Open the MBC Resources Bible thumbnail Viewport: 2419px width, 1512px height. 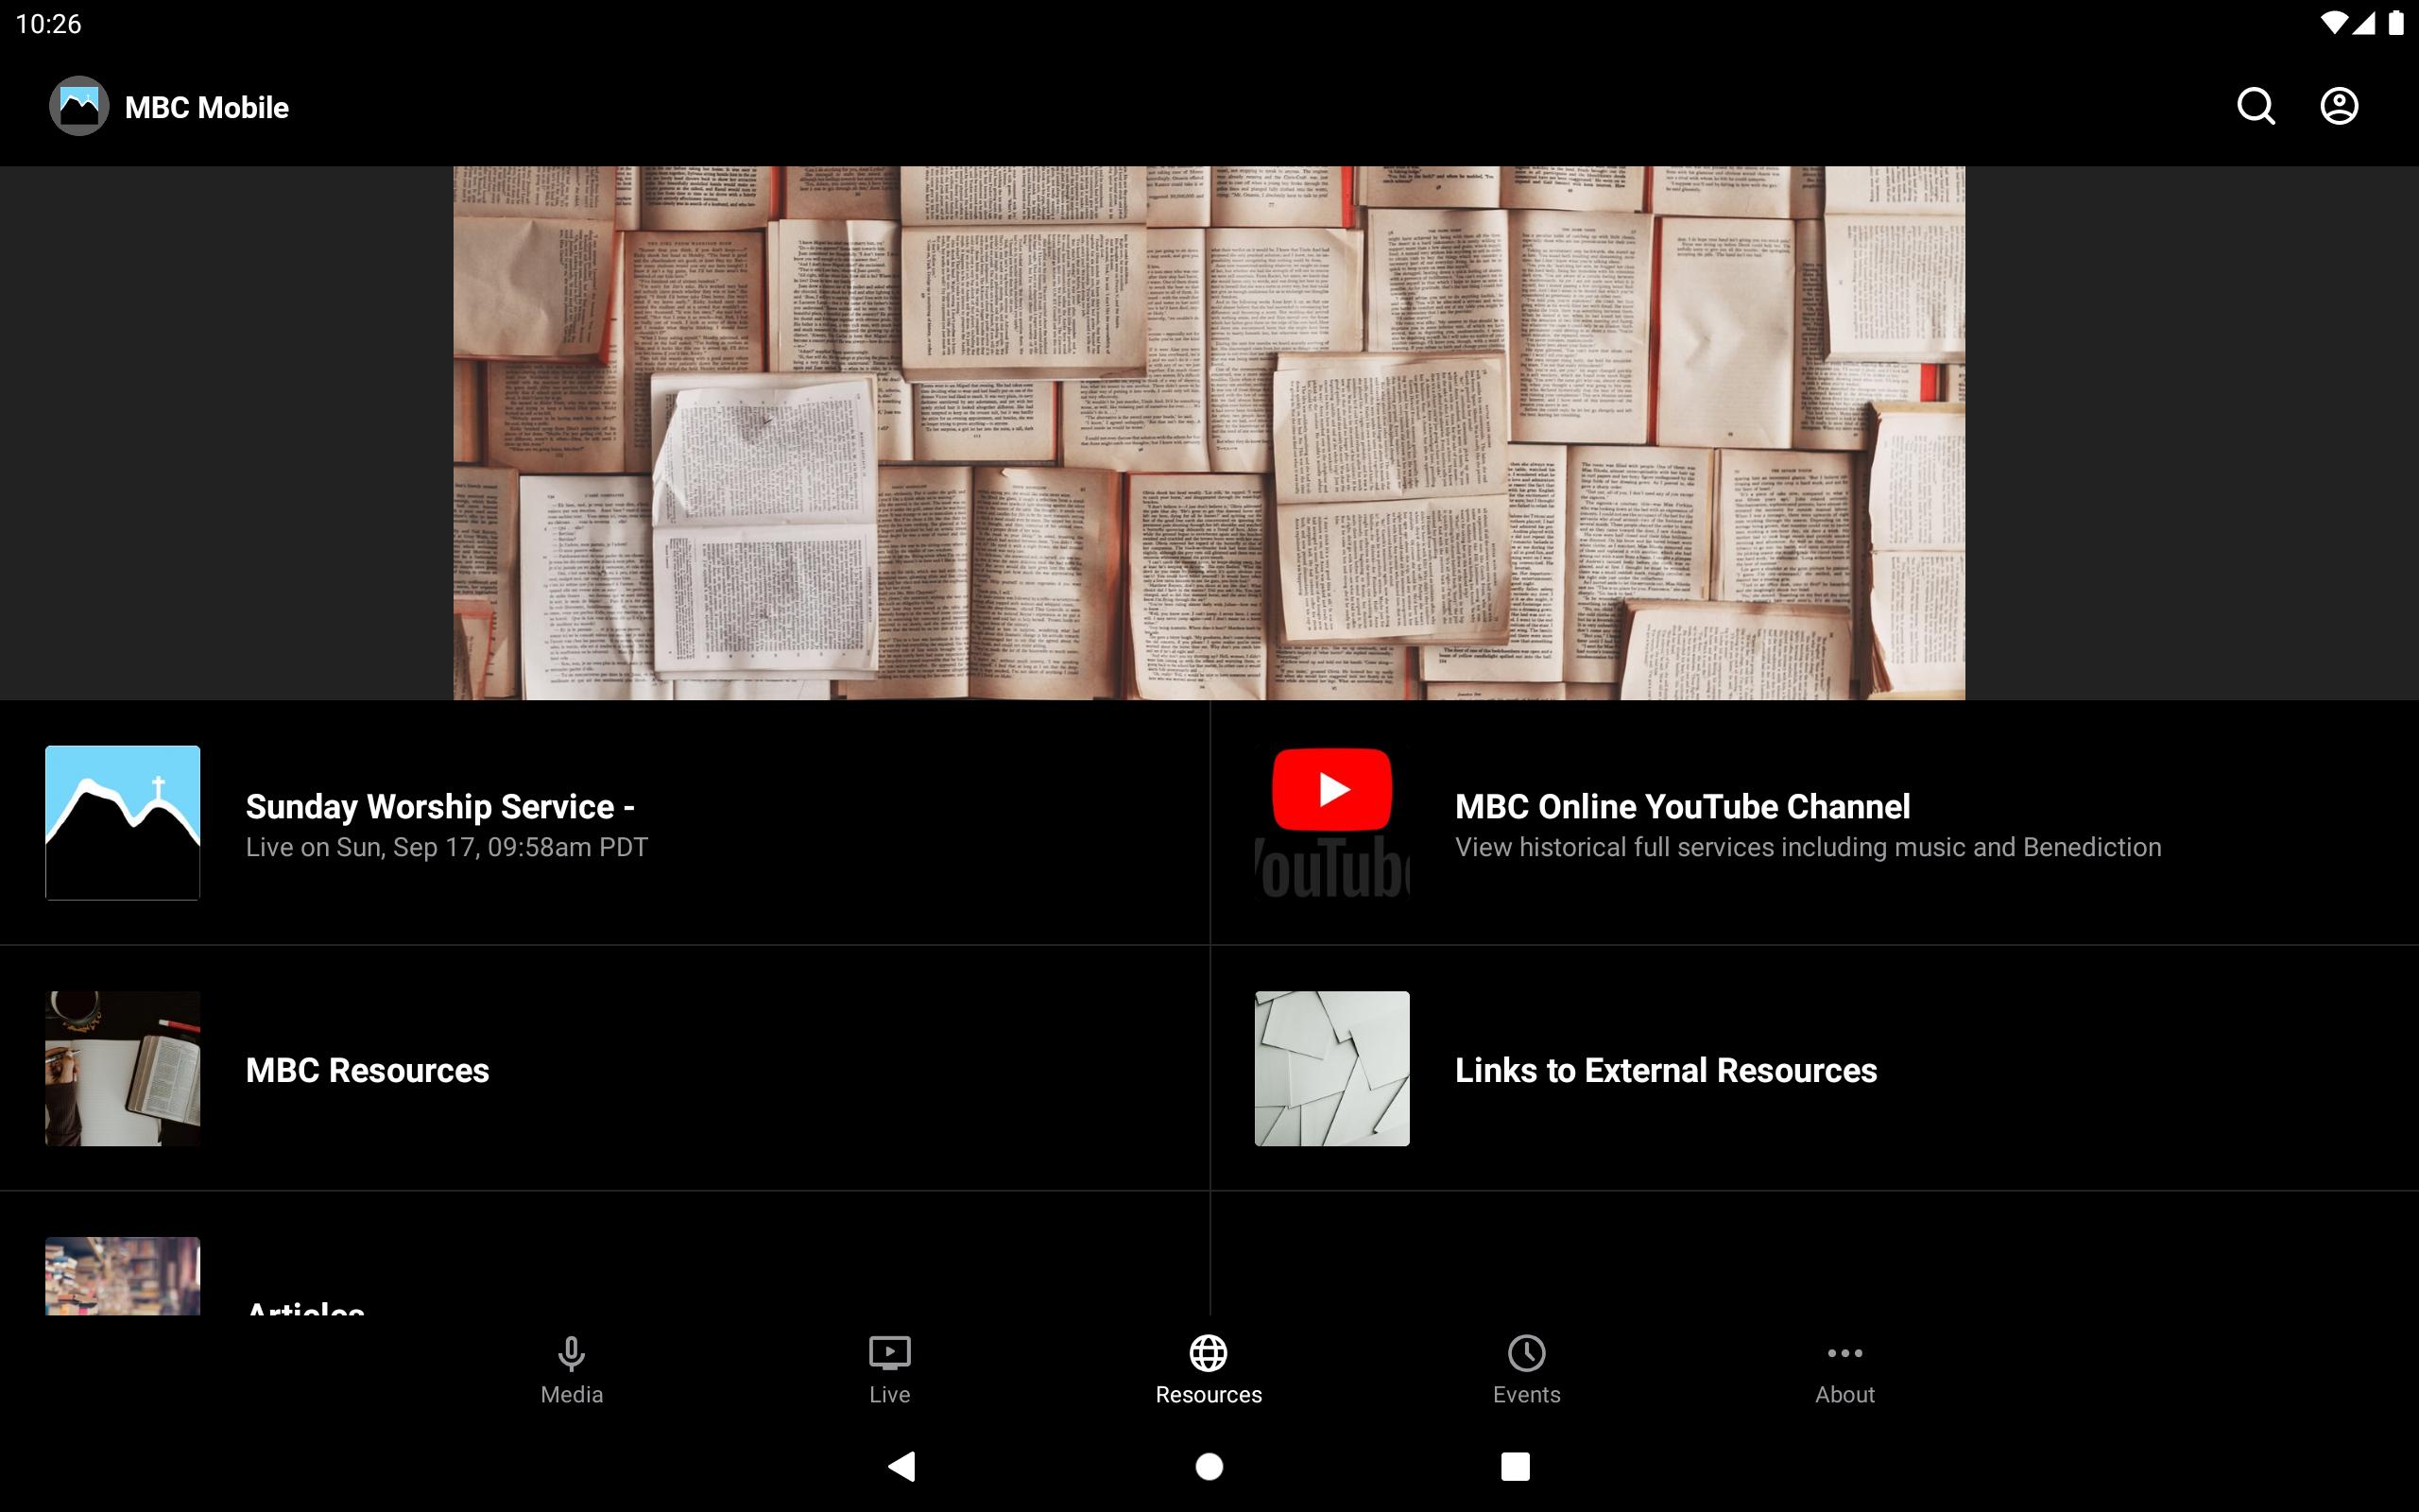tap(122, 1068)
